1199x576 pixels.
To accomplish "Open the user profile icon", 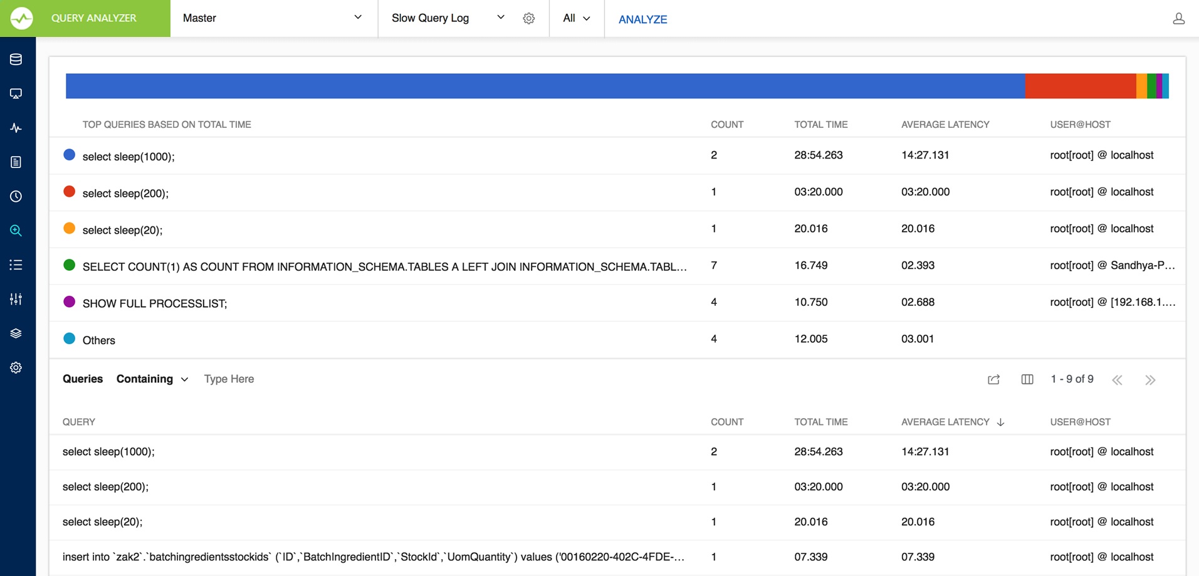I will tap(1178, 19).
